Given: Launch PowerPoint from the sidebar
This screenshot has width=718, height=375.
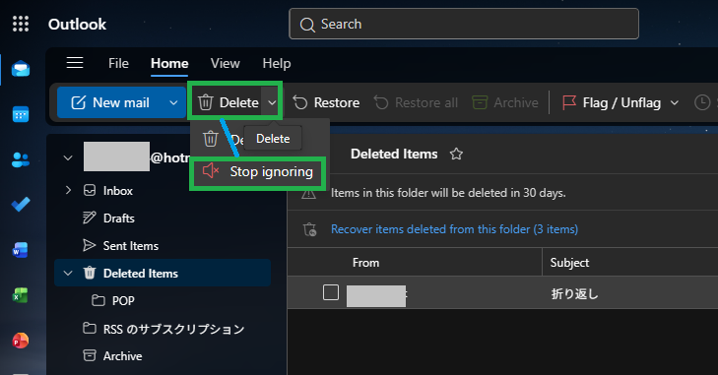Looking at the screenshot, I should pyautogui.click(x=21, y=341).
